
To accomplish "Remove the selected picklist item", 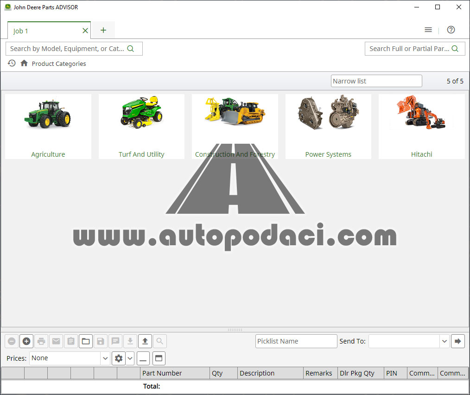I will click(x=12, y=341).
